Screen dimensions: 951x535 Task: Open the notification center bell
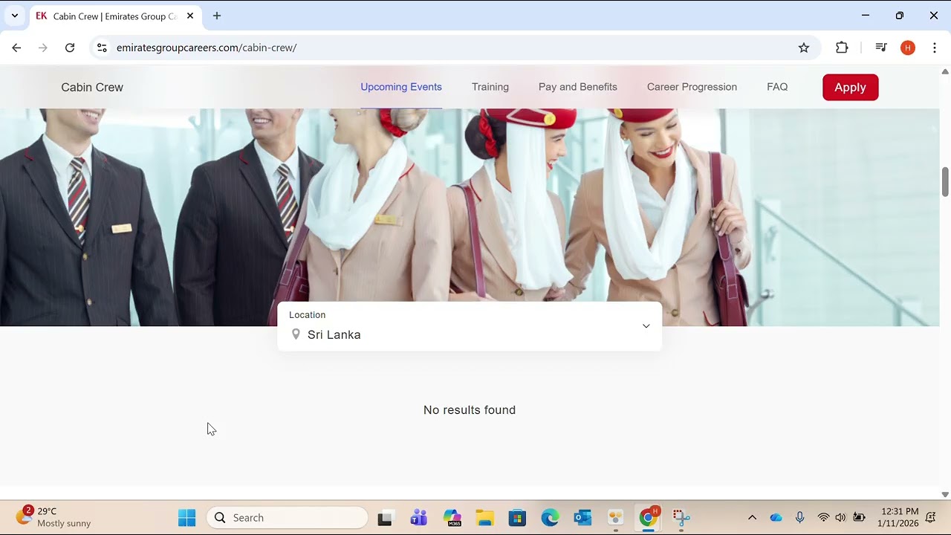(x=931, y=518)
